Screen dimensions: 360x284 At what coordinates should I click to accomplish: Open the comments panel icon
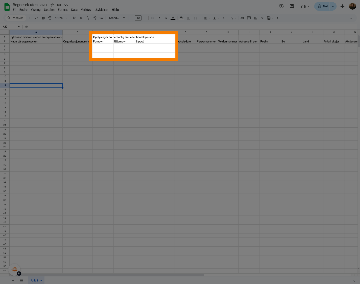coord(292,6)
